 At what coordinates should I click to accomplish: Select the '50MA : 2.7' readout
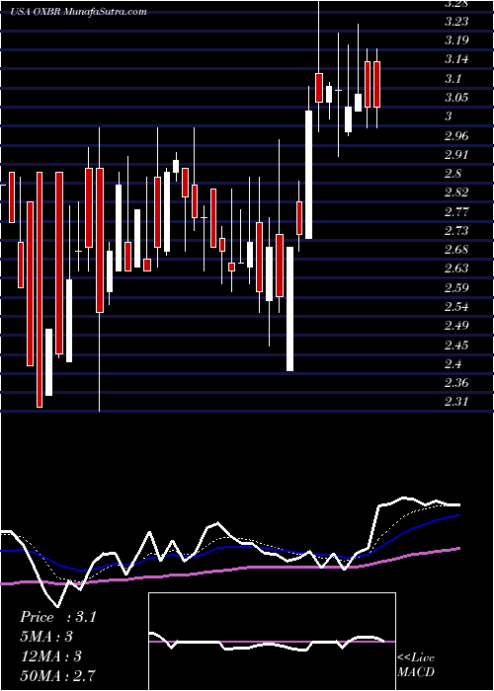point(57,675)
